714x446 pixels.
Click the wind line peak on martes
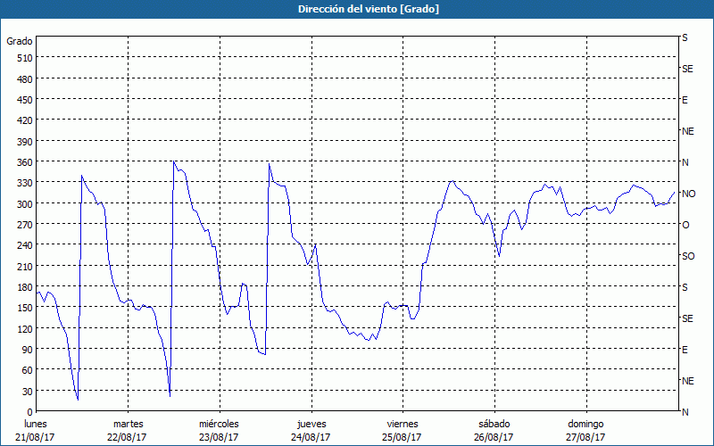pos(173,161)
